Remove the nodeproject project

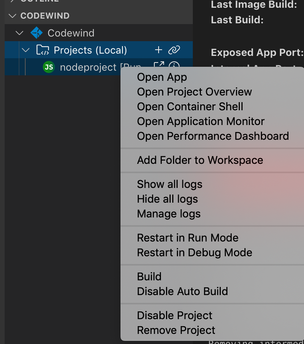[x=176, y=330]
